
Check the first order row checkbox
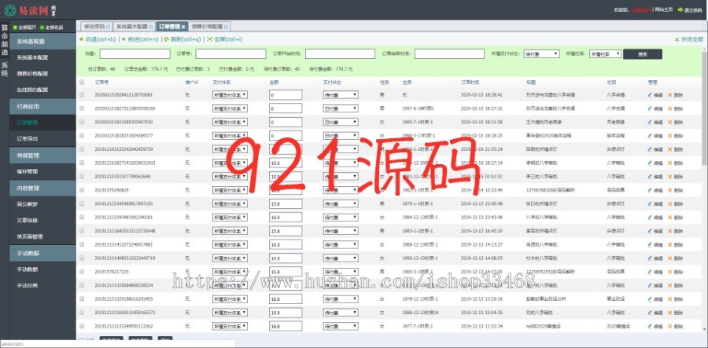click(82, 94)
